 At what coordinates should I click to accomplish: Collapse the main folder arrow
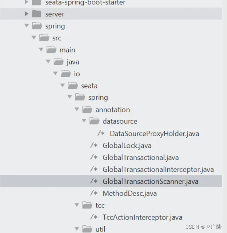click(x=41, y=49)
